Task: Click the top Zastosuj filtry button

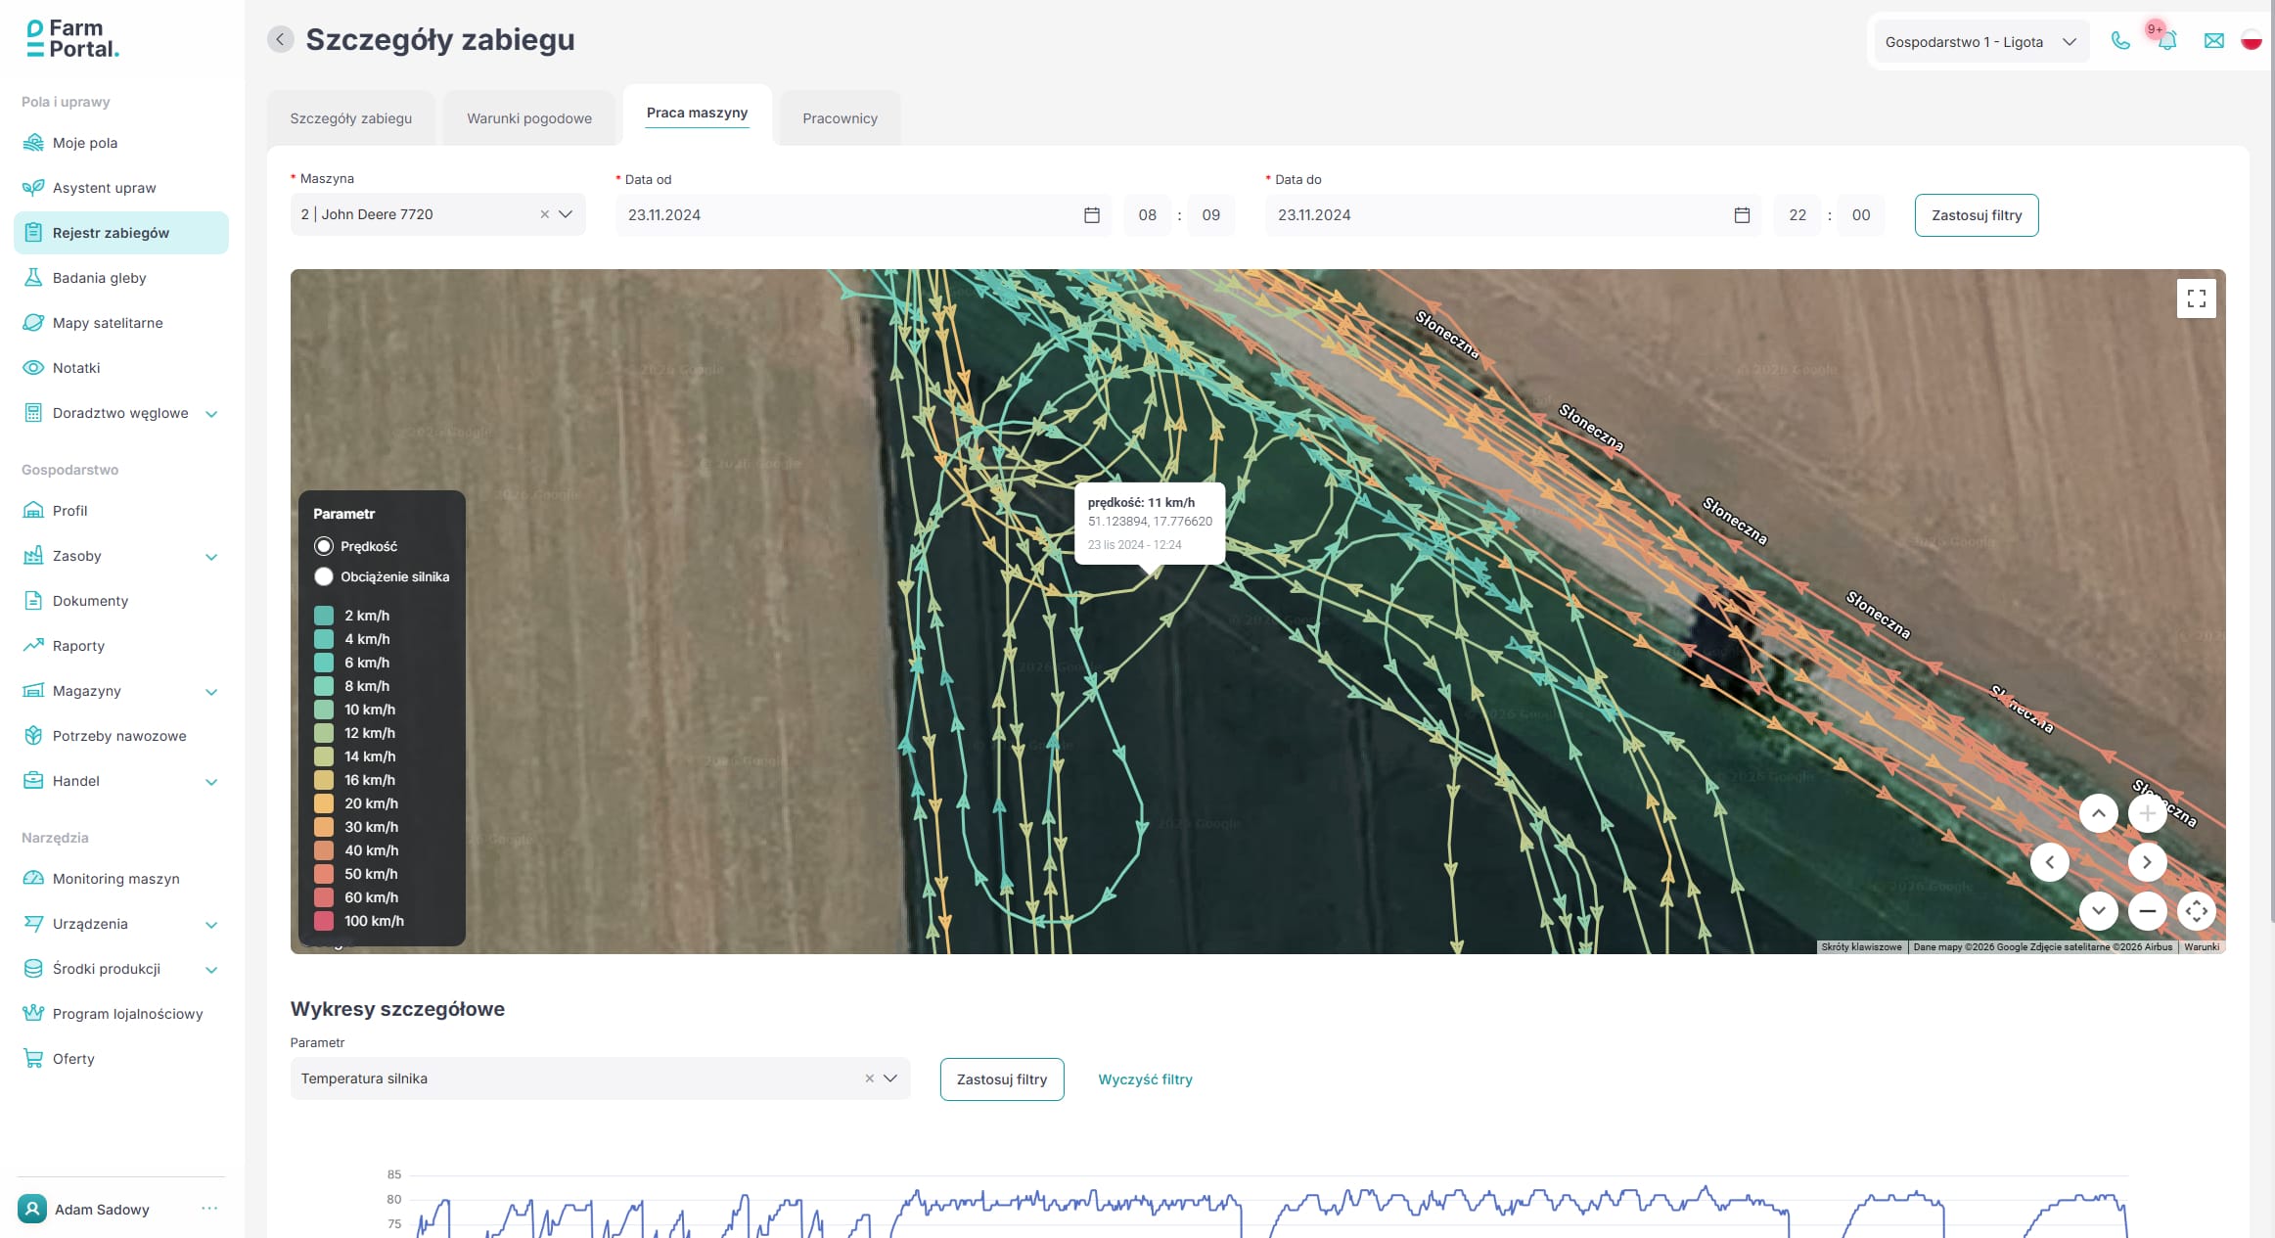Action: point(1976,215)
